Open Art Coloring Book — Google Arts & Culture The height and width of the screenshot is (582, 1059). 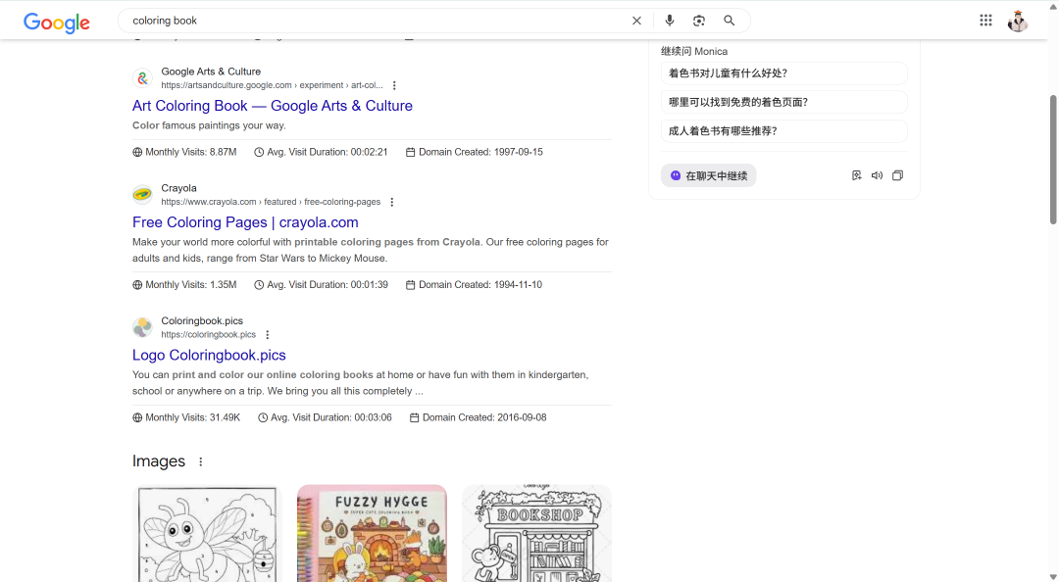(273, 106)
